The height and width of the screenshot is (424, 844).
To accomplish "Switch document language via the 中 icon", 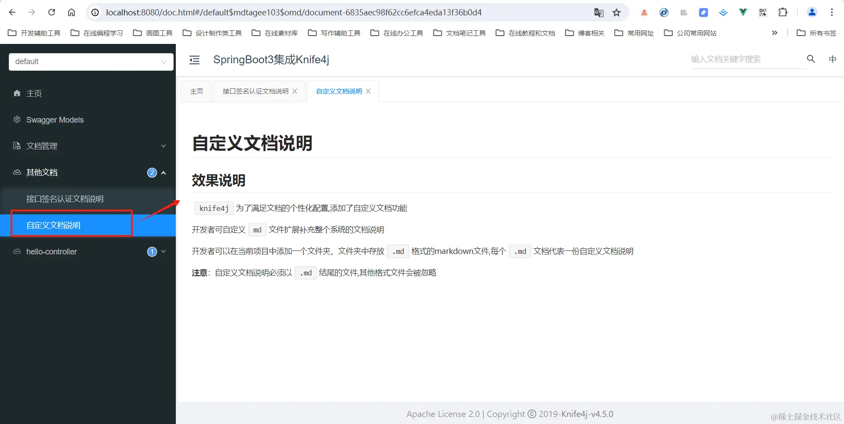I will 832,59.
